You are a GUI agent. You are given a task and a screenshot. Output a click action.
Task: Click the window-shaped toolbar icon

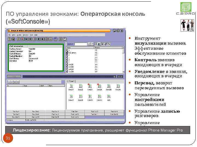click(x=56, y=39)
